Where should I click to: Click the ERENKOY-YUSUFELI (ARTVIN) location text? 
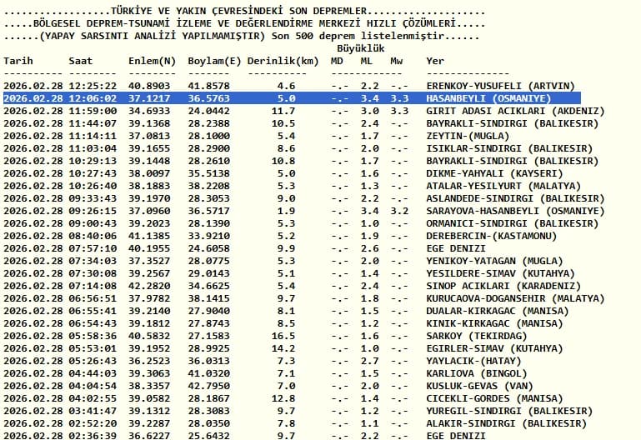pos(500,86)
